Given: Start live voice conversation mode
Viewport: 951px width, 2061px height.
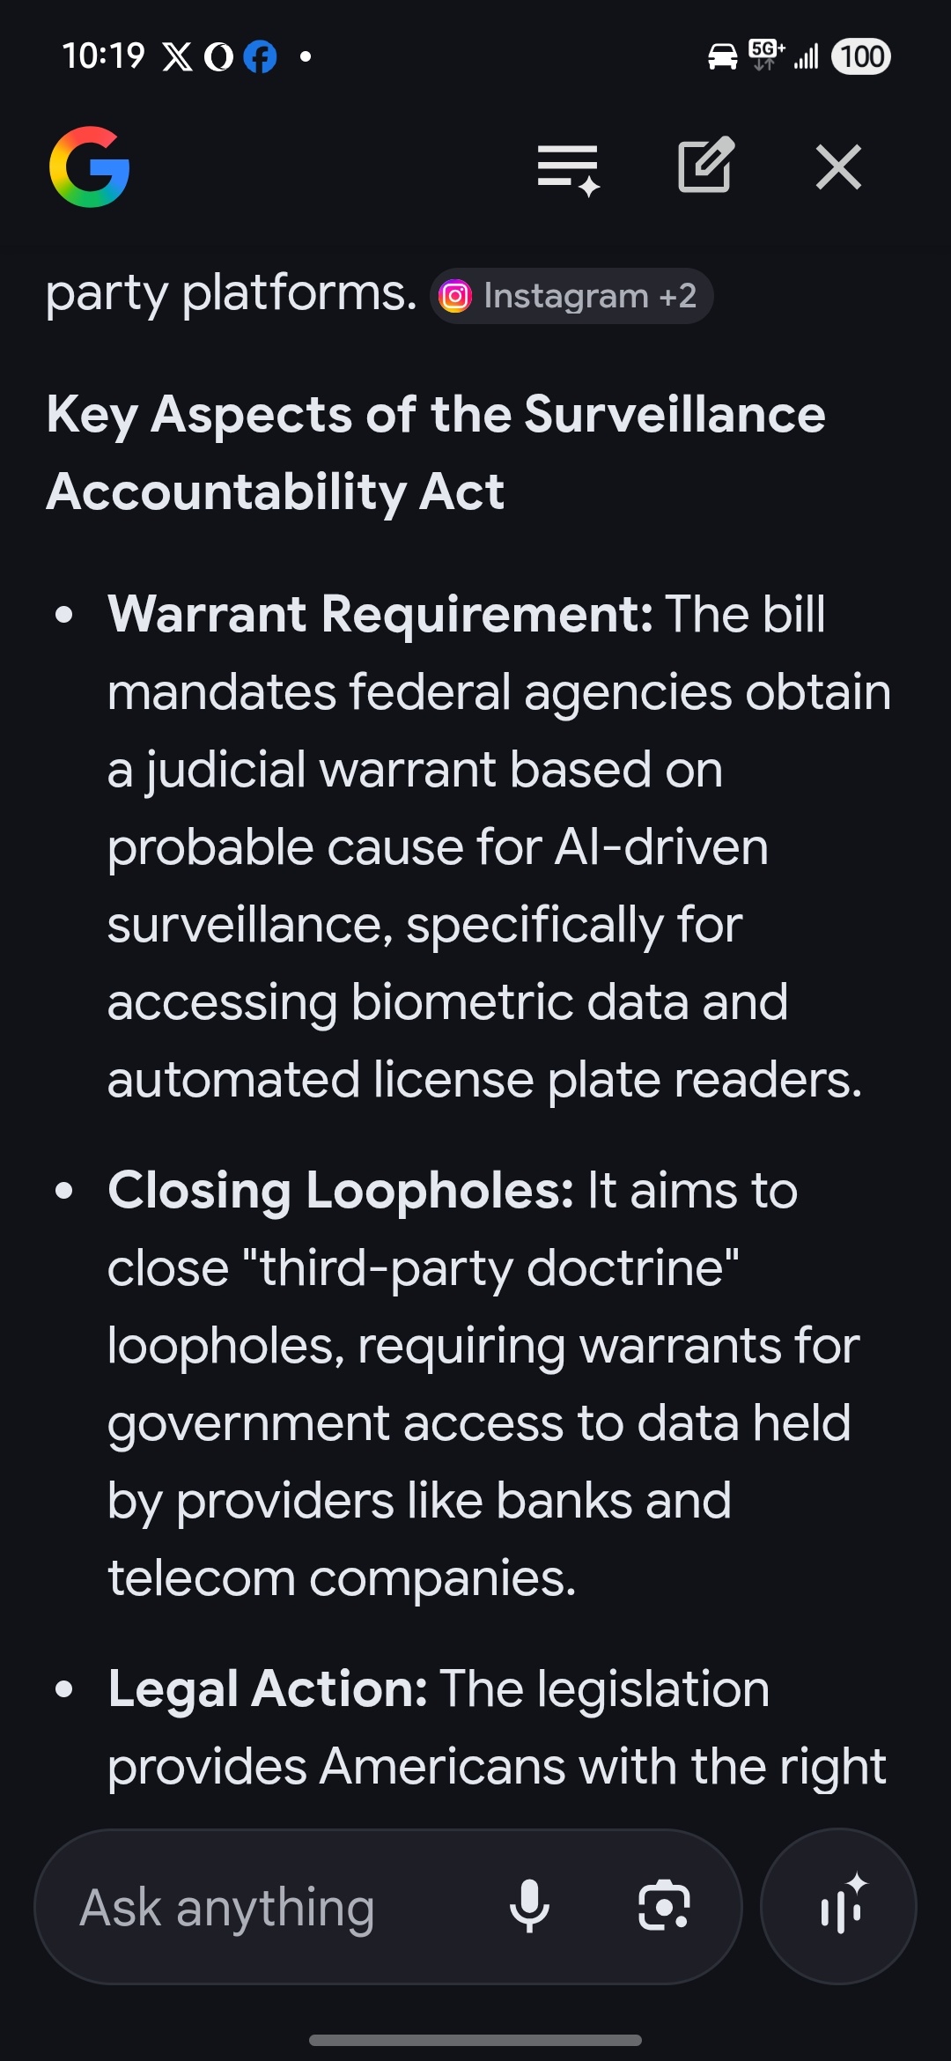Looking at the screenshot, I should click(x=838, y=1906).
